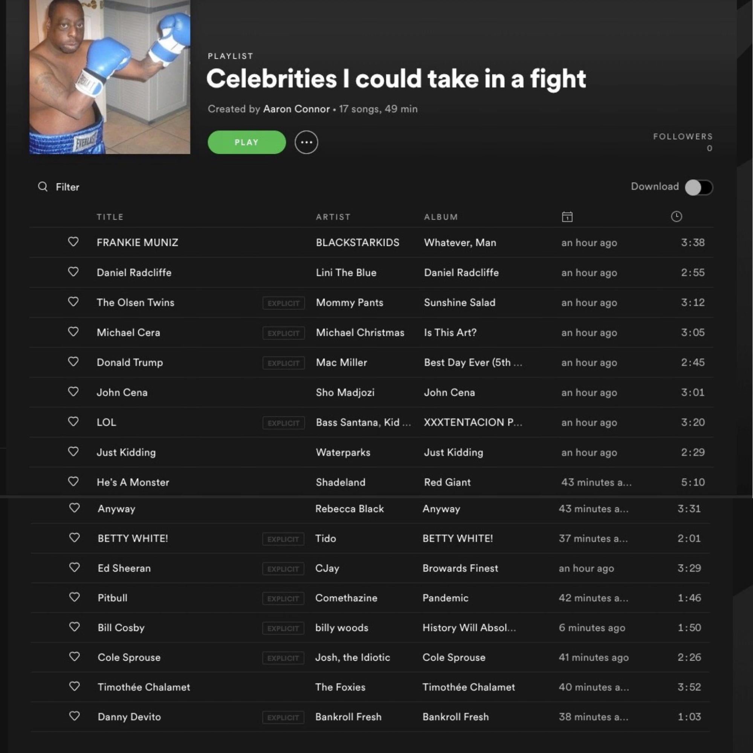Open artist Rebecca Black link
The height and width of the screenshot is (753, 753).
[x=350, y=509]
